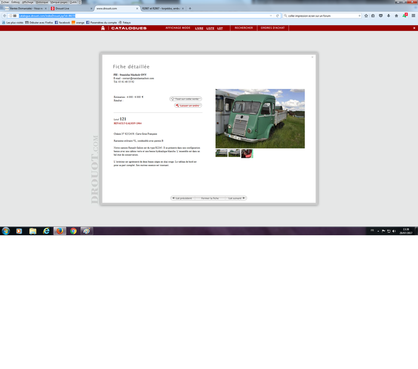Click 'RENAULT GALION 1964' red title
This screenshot has height=369, width=418.
click(128, 124)
